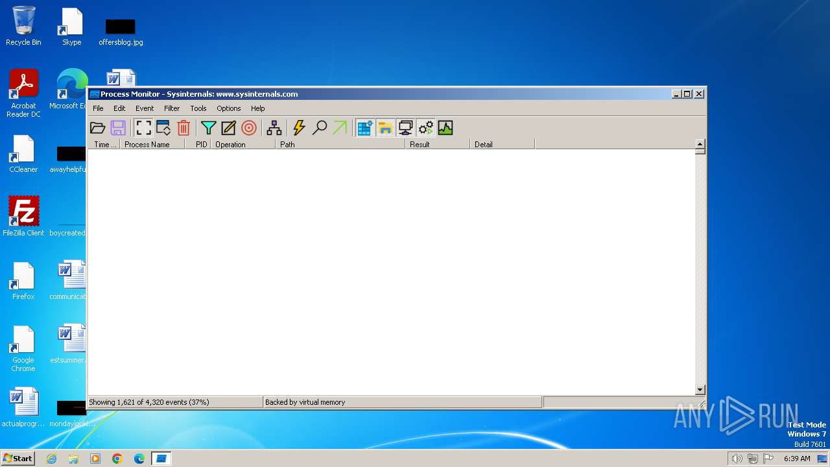Select the FileZilla Client desktop icon
The width and height of the screenshot is (830, 467).
(23, 216)
